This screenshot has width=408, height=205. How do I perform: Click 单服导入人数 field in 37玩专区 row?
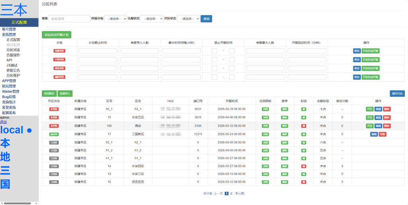coord(139,59)
